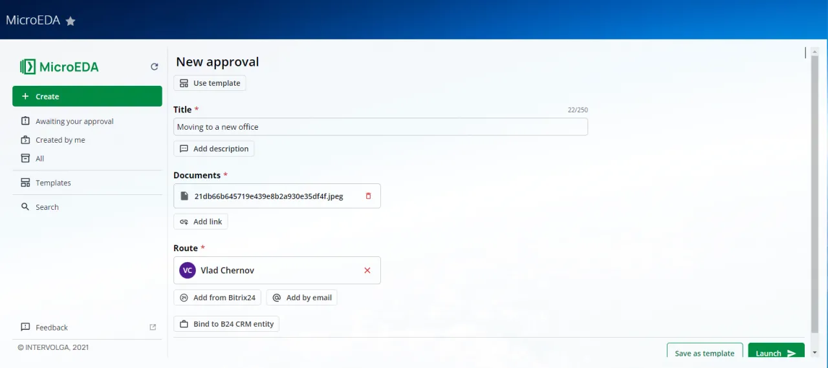Click the file icon of attached document

pyautogui.click(x=184, y=196)
